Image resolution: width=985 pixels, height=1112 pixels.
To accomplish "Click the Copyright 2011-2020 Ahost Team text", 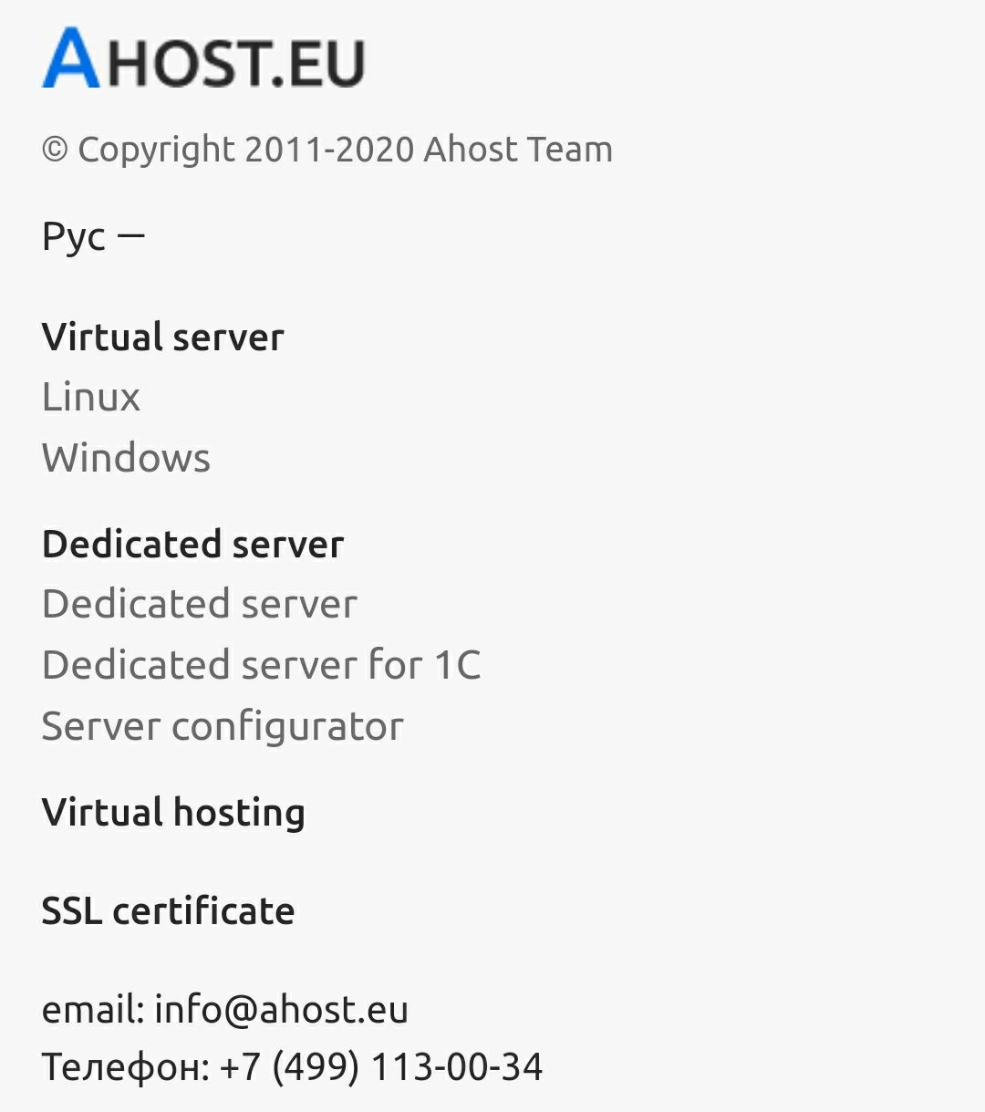I will 327,150.
